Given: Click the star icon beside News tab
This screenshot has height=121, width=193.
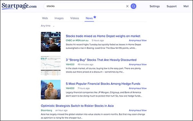Looking at the screenshot, I should [x=95, y=17].
